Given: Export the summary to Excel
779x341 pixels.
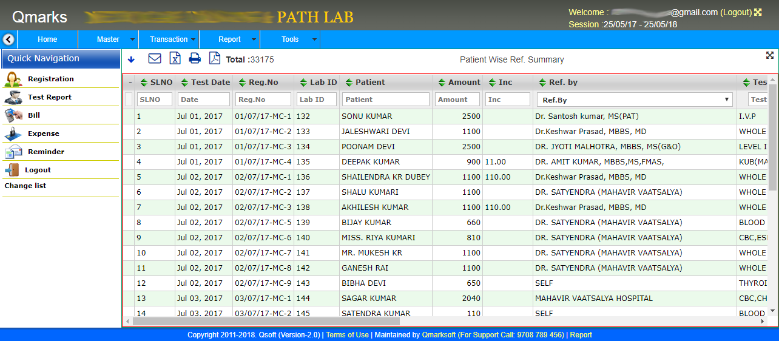Looking at the screenshot, I should click(x=175, y=58).
